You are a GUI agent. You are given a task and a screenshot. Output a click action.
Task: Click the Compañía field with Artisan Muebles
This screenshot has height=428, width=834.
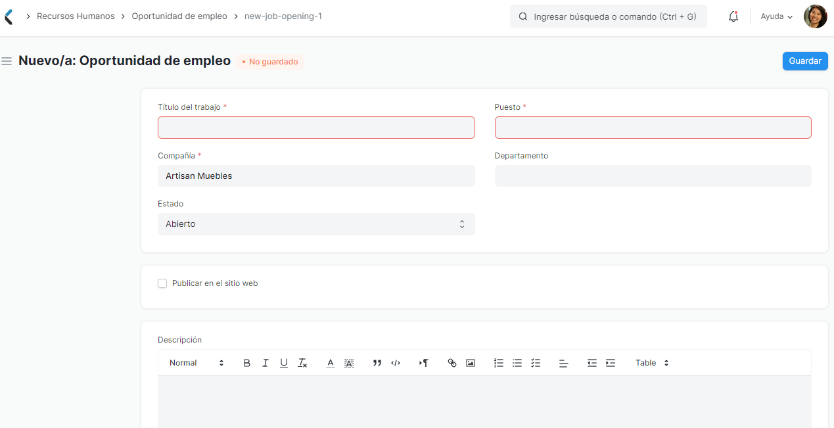tap(316, 176)
